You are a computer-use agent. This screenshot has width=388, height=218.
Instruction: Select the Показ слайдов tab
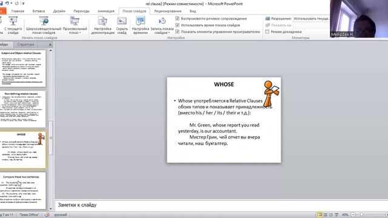[x=135, y=11]
